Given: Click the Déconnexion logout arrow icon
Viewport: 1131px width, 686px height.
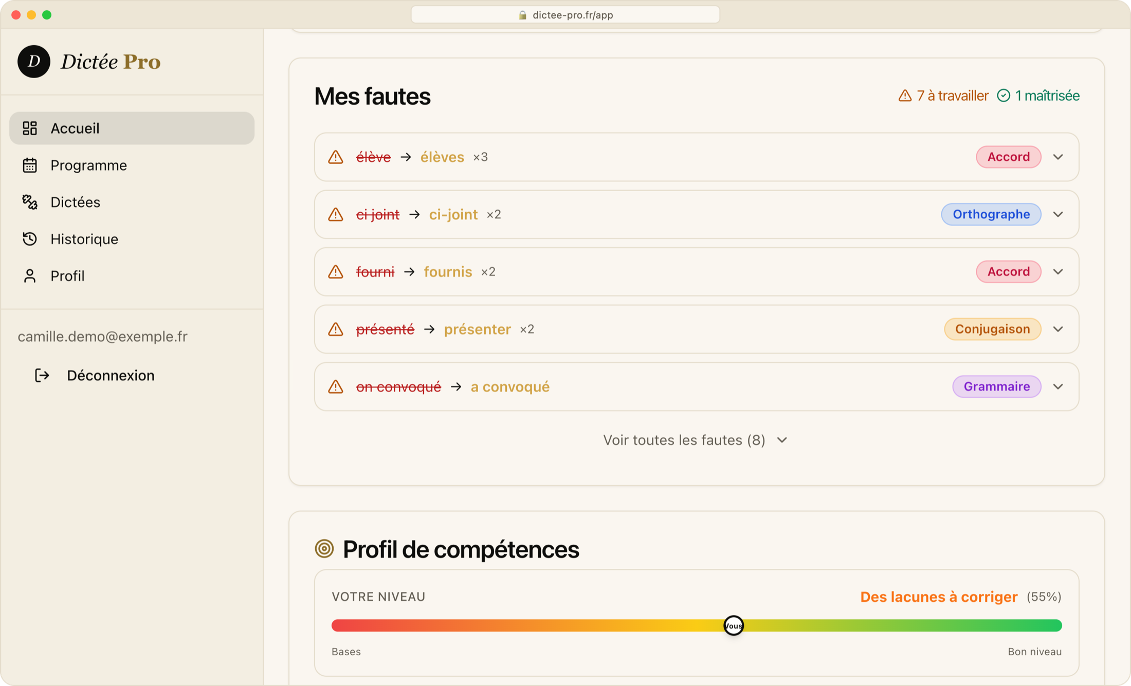Looking at the screenshot, I should [x=42, y=375].
